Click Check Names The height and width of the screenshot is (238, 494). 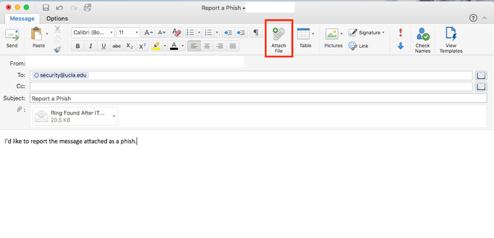423,40
